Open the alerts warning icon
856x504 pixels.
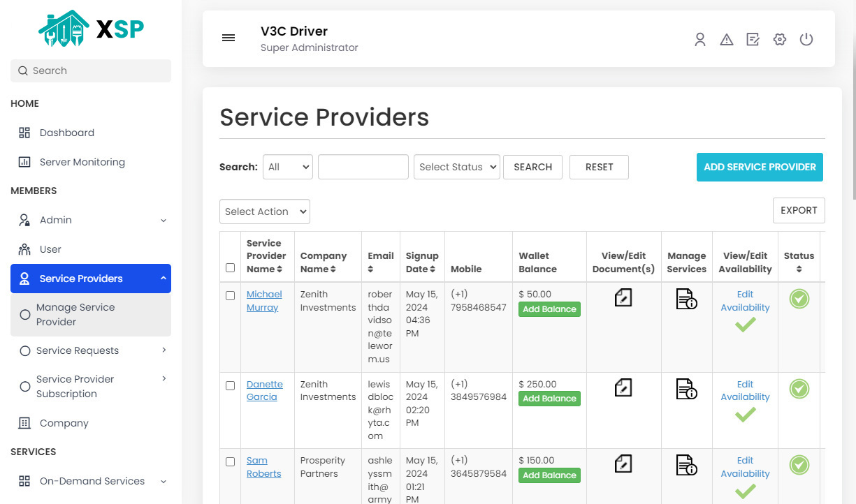pyautogui.click(x=727, y=40)
